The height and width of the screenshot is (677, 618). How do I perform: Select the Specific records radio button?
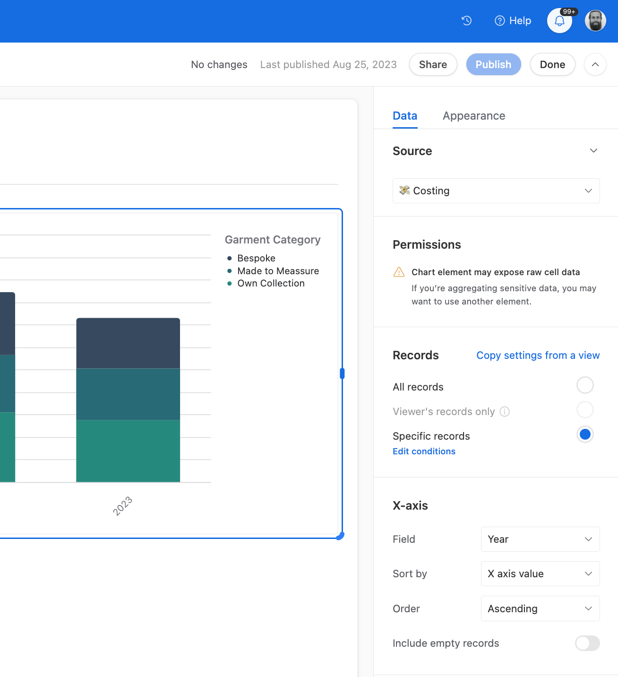585,434
